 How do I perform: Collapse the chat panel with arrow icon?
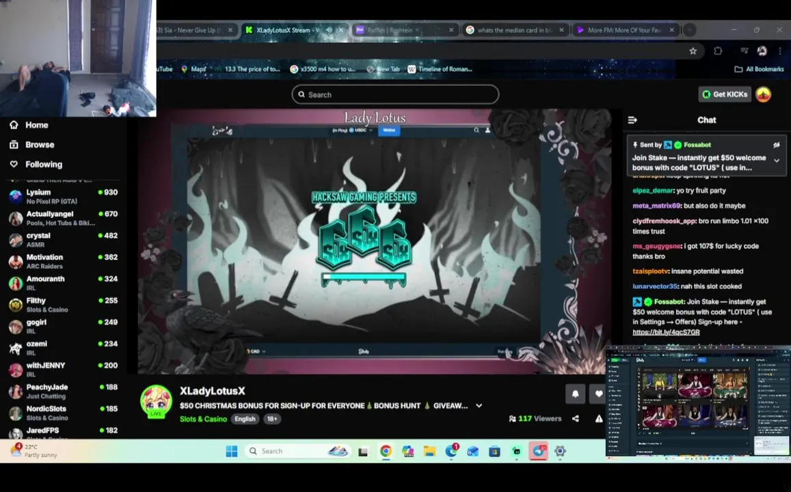(632, 120)
